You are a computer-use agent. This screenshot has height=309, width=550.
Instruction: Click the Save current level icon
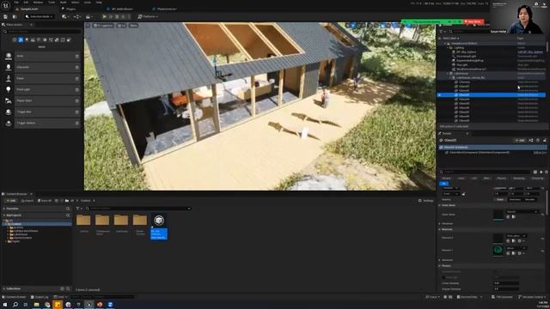(x=6, y=16)
